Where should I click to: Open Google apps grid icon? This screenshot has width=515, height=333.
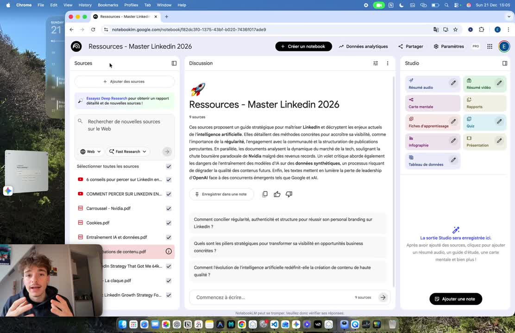coord(490,47)
